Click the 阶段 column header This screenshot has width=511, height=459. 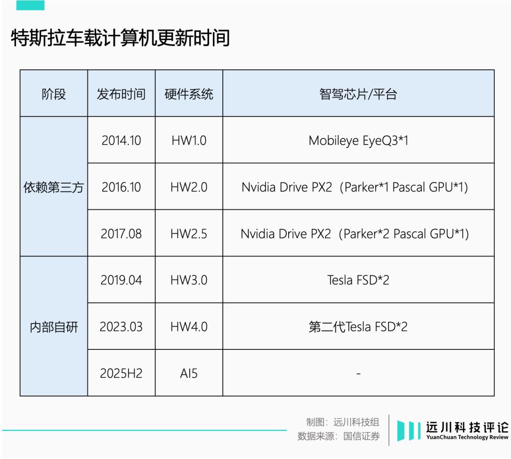coord(54,93)
